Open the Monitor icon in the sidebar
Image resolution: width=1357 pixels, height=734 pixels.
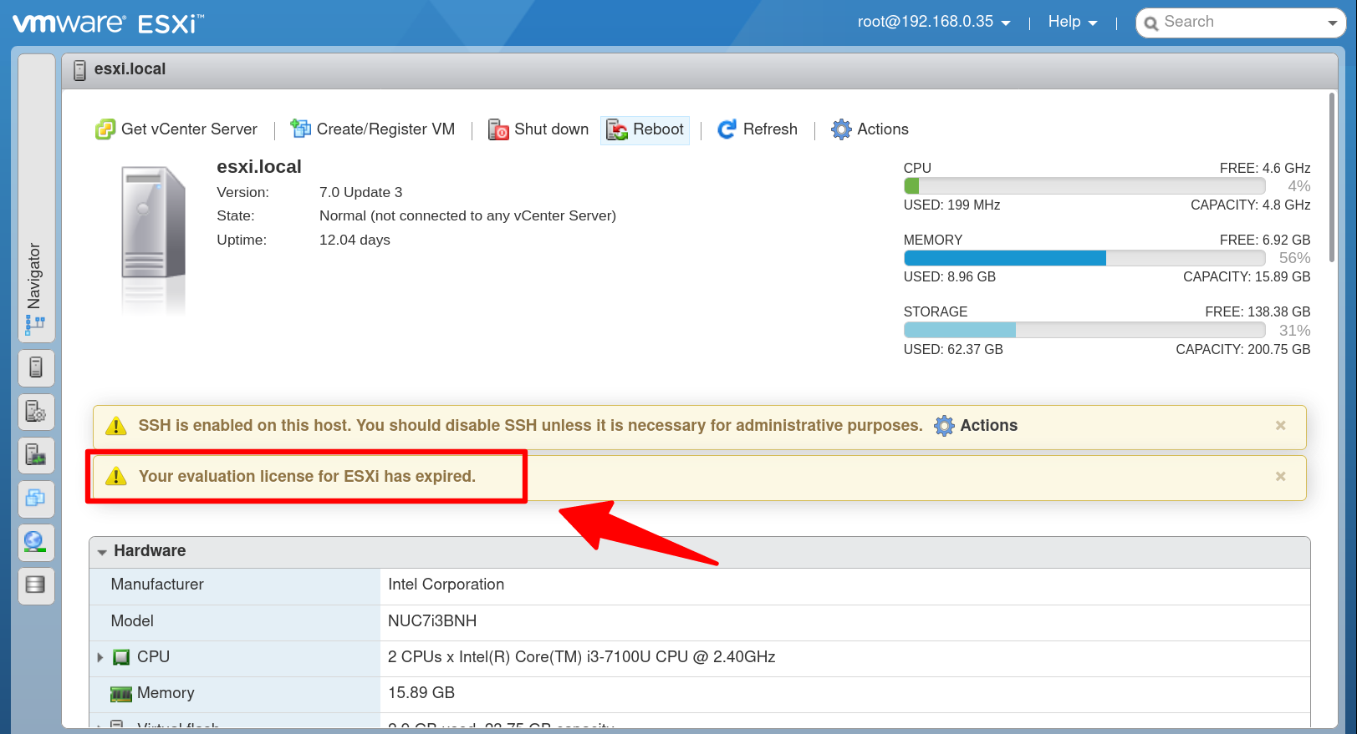click(36, 455)
